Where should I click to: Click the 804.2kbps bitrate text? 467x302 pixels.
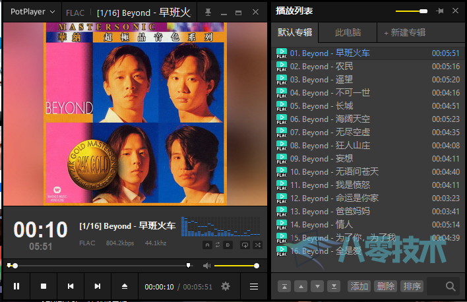(x=120, y=243)
